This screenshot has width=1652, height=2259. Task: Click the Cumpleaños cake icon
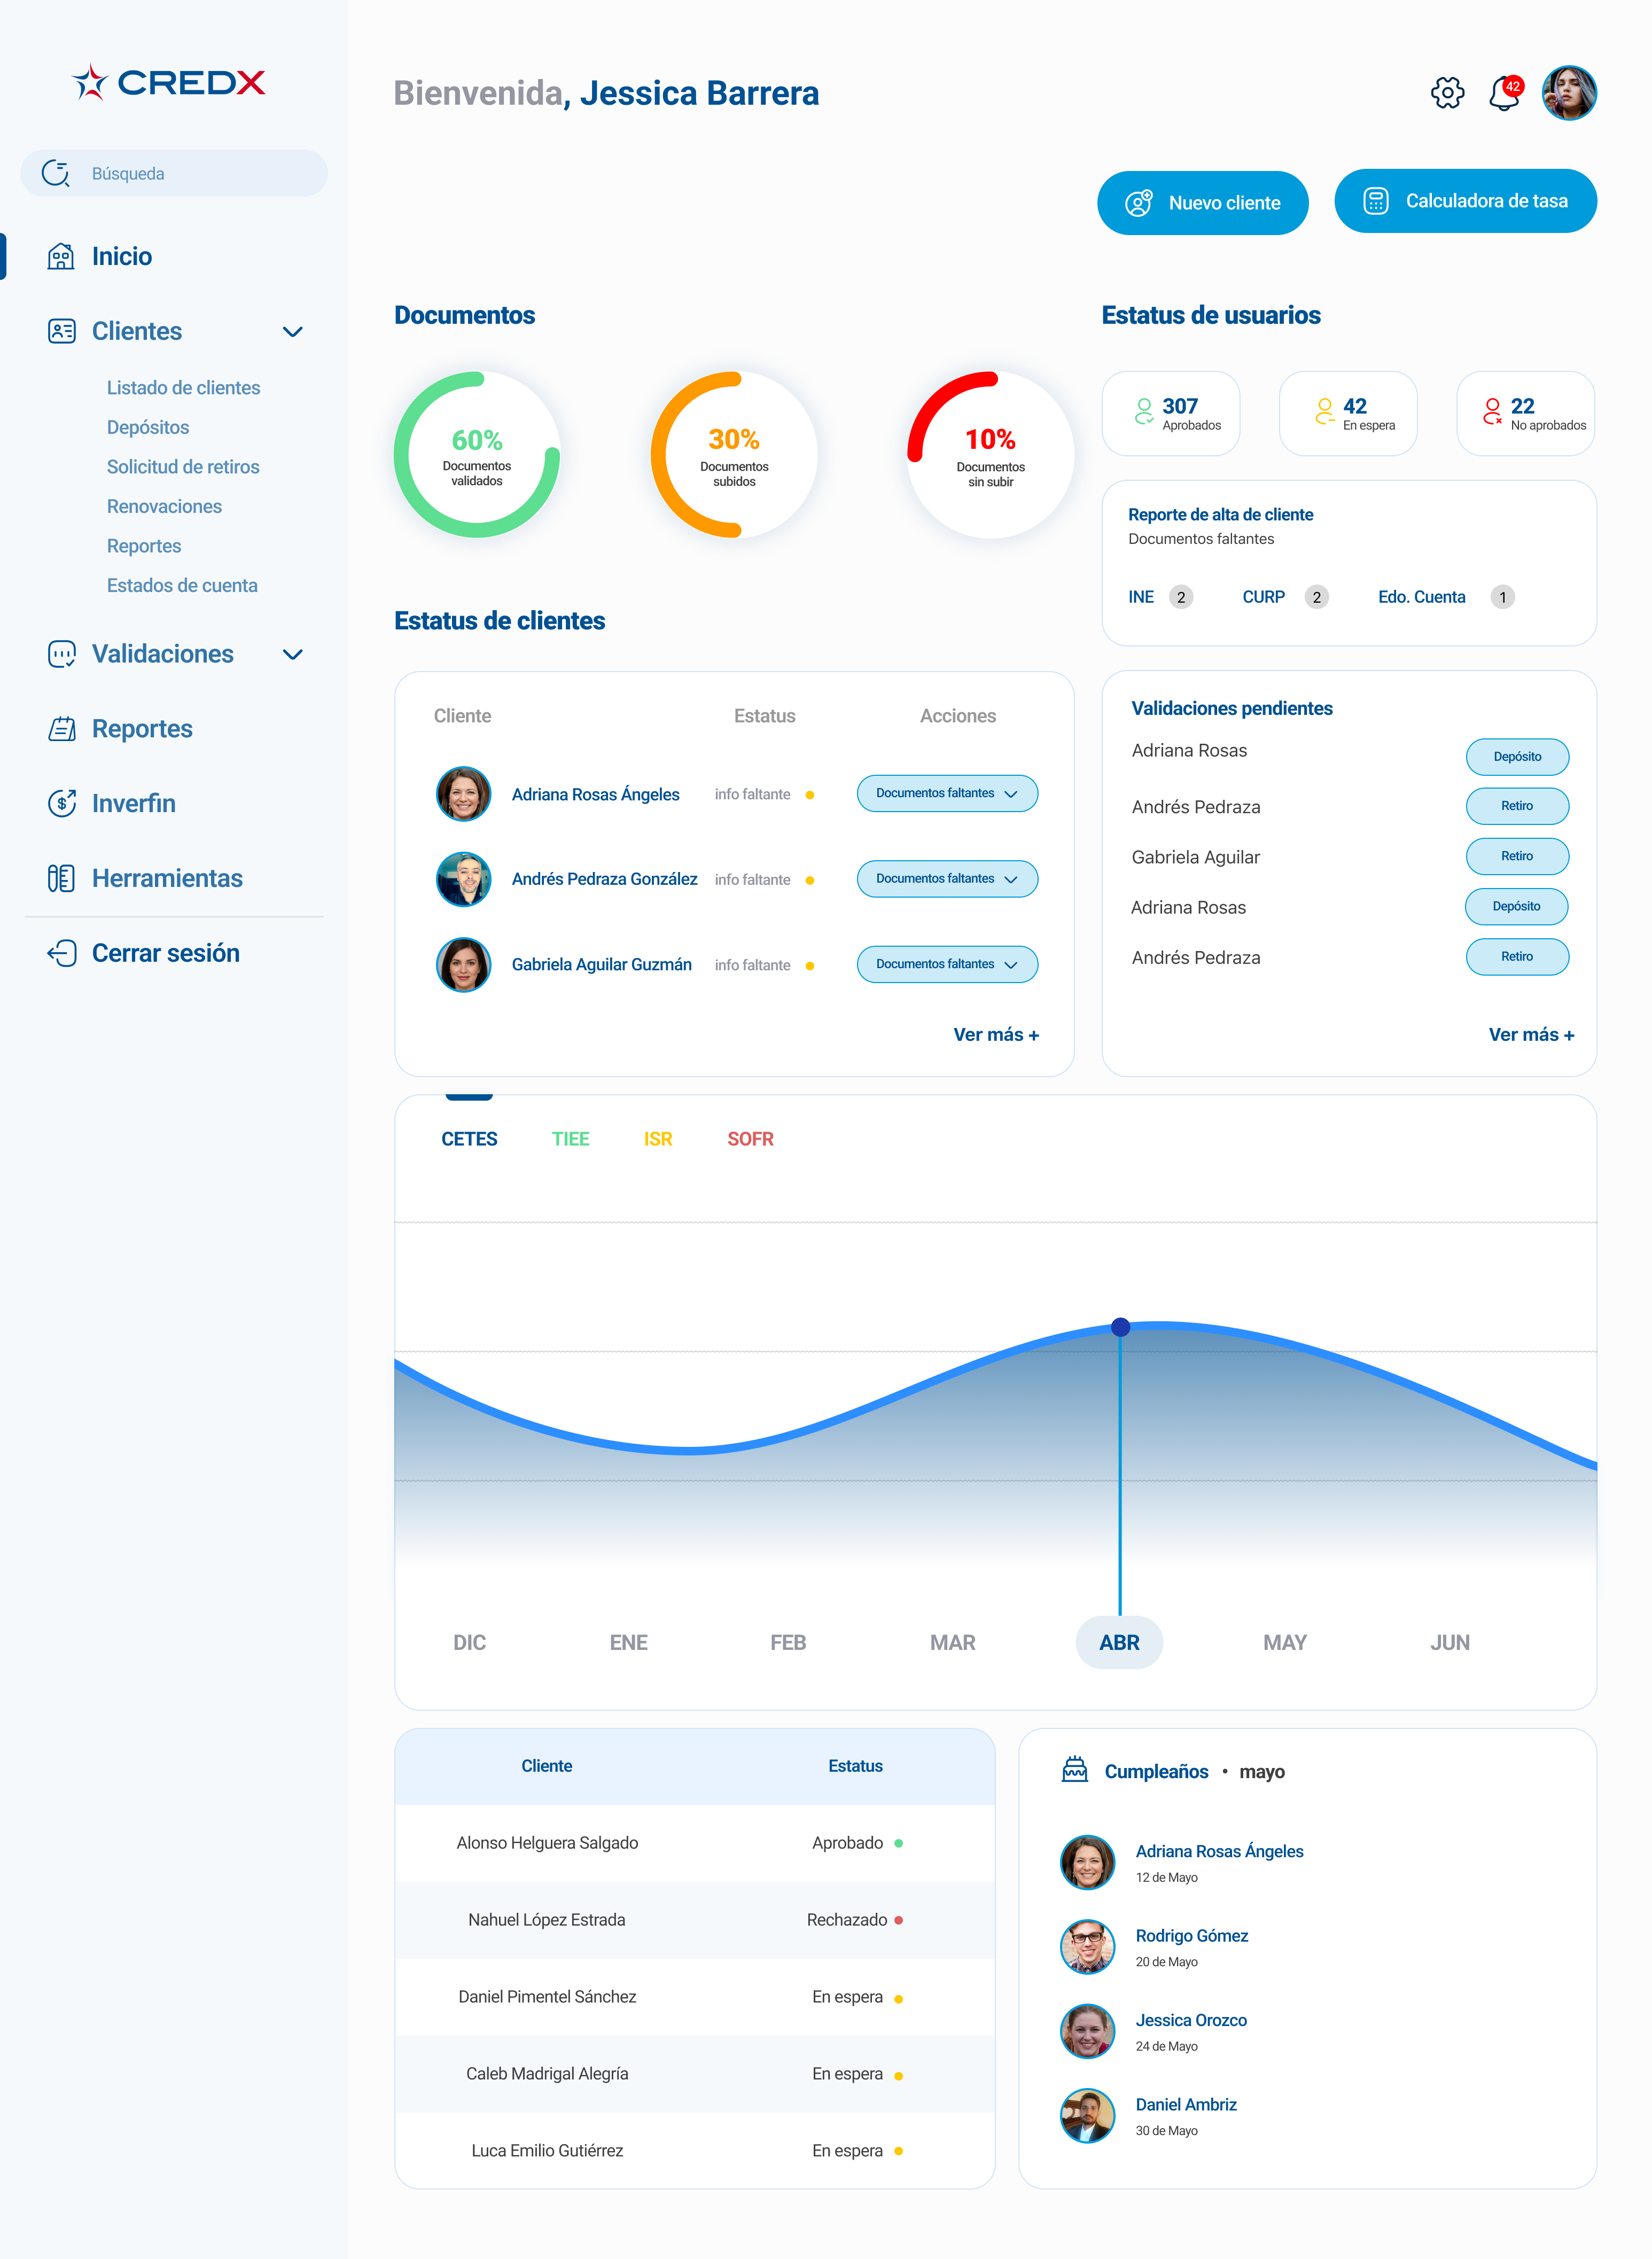pos(1074,1770)
